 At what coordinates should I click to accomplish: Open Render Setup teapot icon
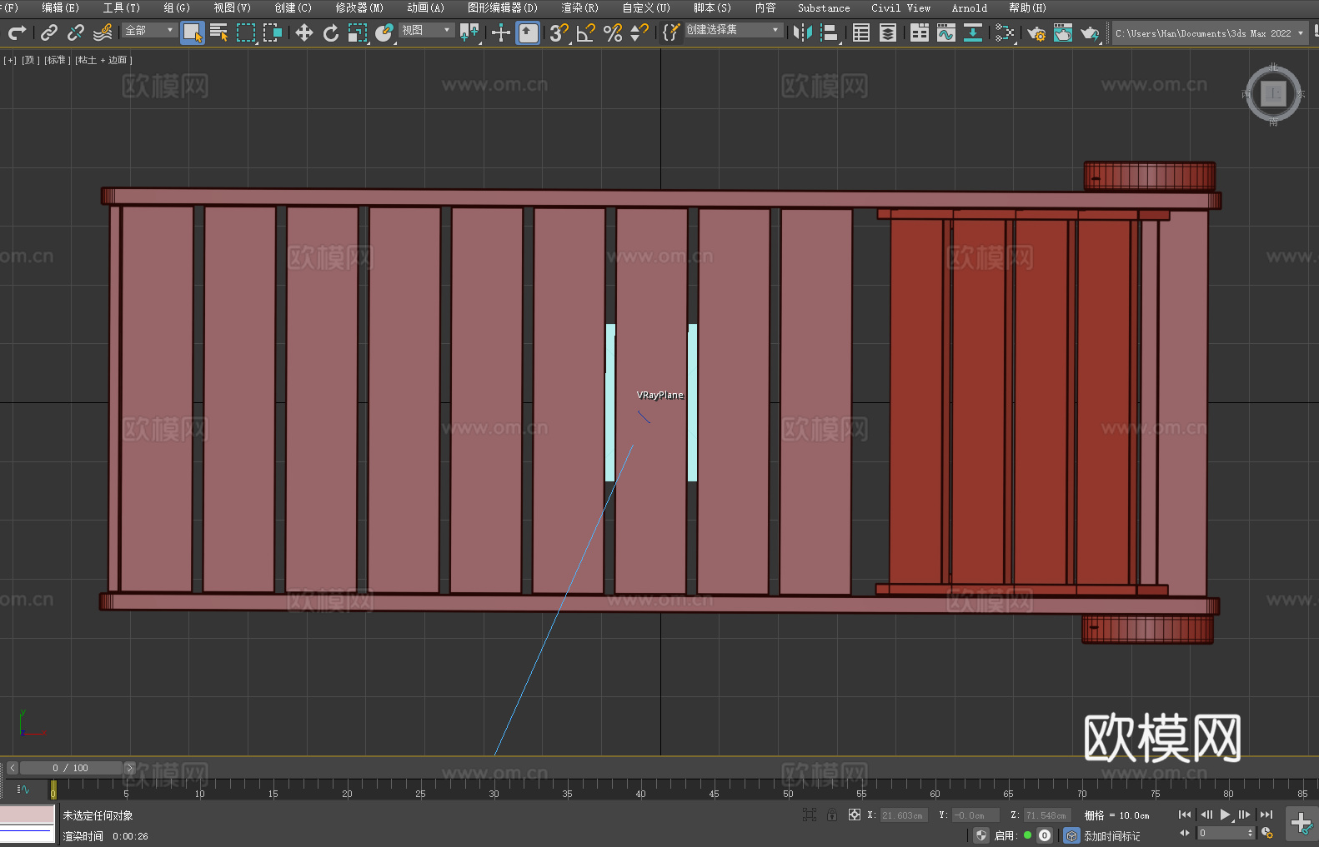[x=1036, y=32]
